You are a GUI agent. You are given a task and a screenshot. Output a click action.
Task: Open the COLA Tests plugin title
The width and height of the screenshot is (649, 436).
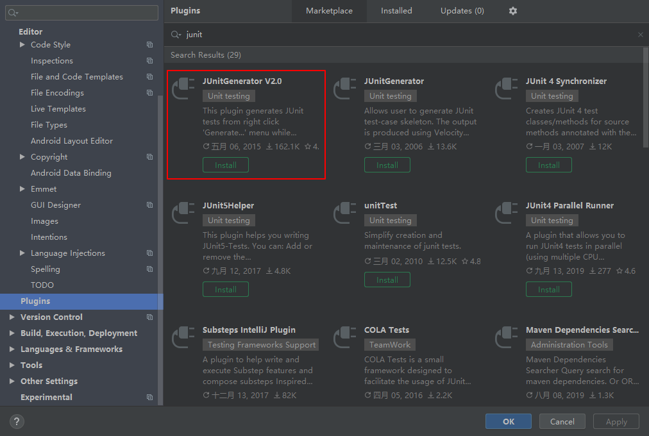coord(387,330)
